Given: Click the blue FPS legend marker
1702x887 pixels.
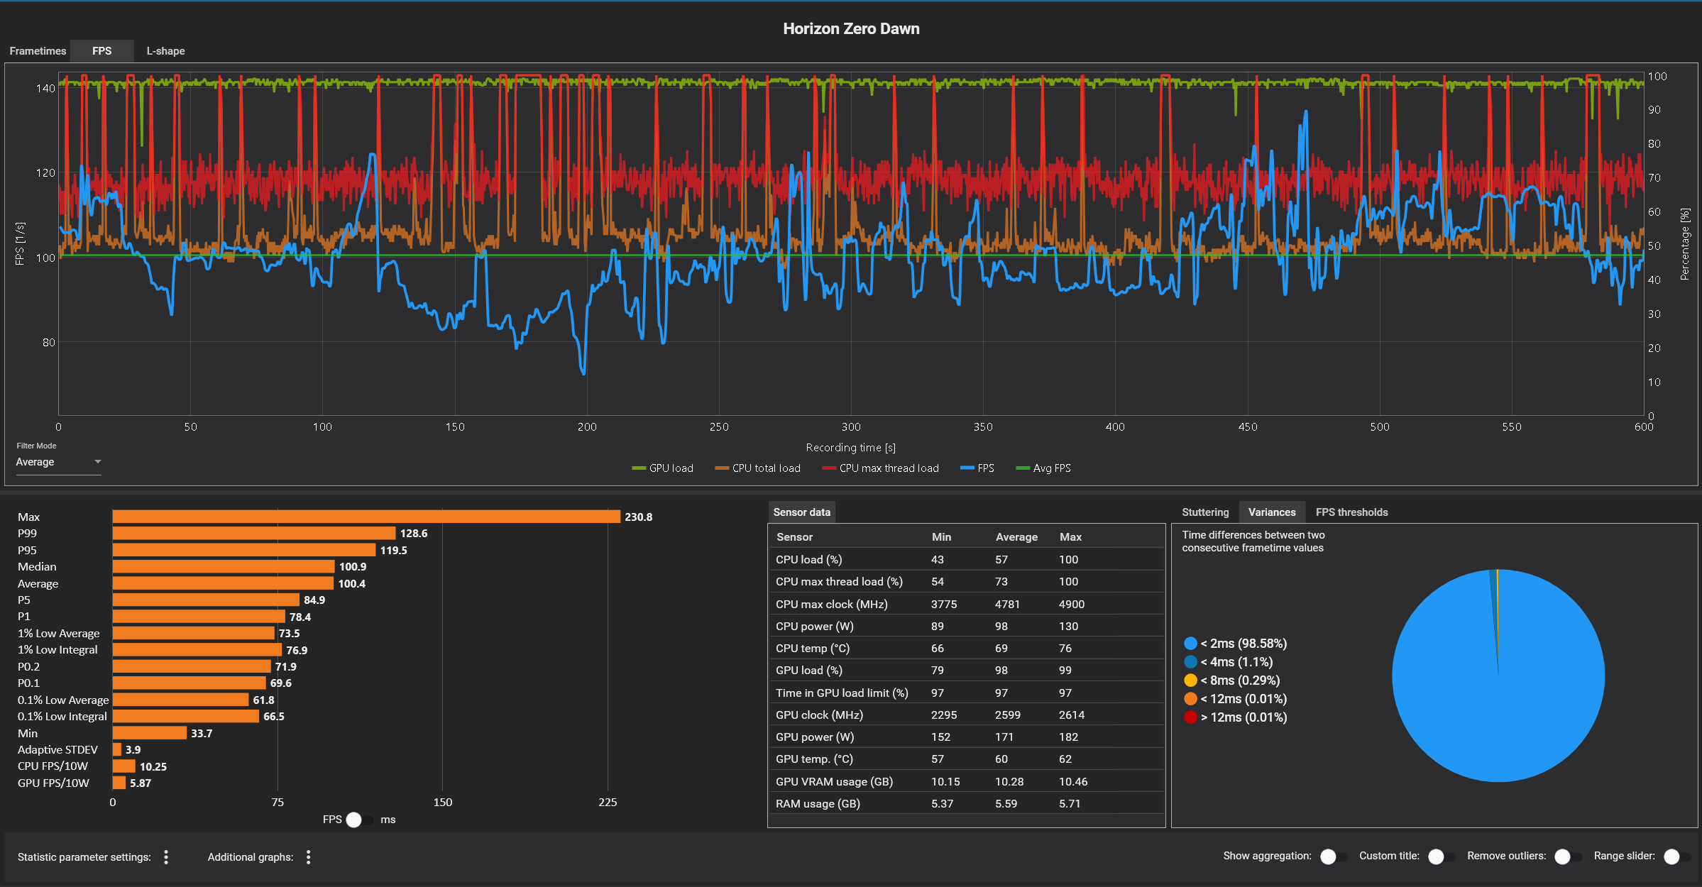Looking at the screenshot, I should [x=967, y=468].
